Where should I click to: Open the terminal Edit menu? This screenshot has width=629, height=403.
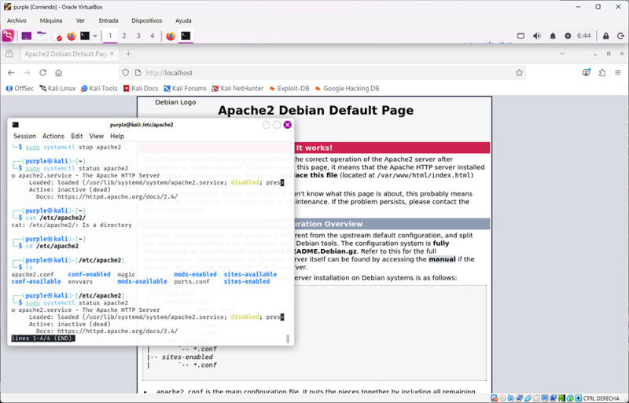(x=76, y=136)
